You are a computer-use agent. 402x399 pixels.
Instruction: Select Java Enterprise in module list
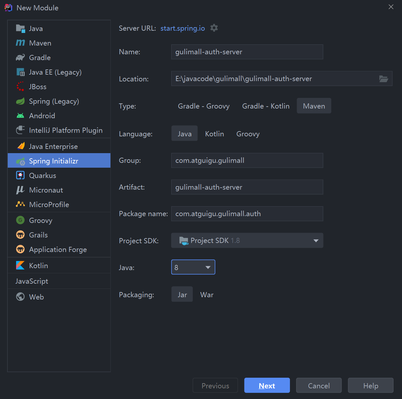pos(59,146)
